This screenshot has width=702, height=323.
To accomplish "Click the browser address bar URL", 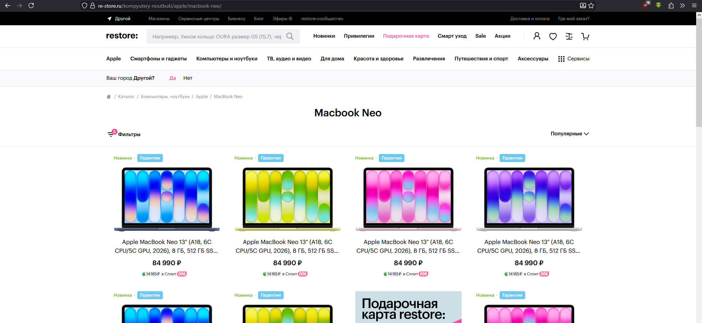I will [160, 6].
